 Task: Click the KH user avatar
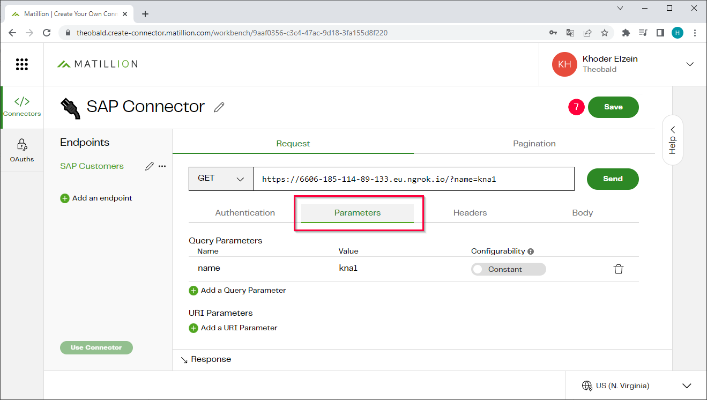pos(564,64)
